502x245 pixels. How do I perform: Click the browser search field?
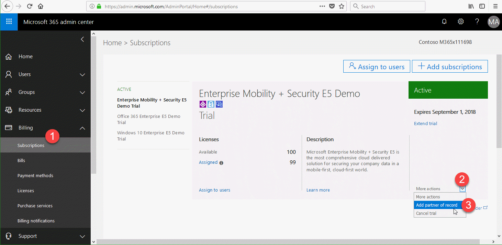(x=388, y=6)
